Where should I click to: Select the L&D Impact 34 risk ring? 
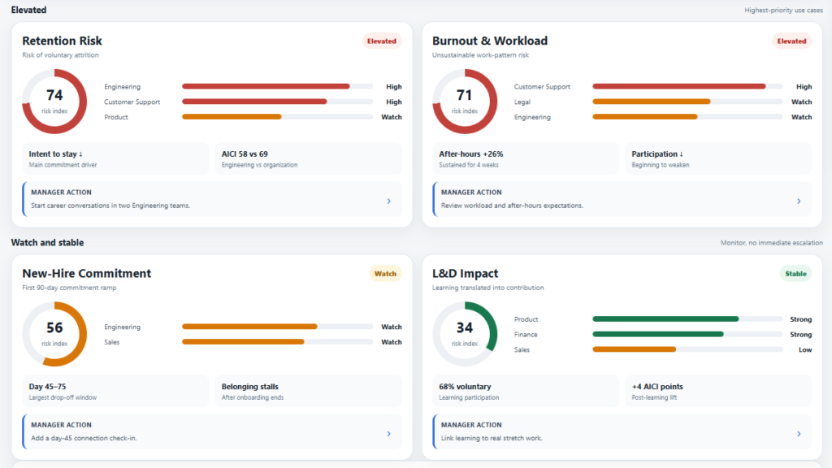465,334
